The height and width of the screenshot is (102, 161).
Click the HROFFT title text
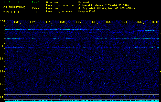(16, 2)
